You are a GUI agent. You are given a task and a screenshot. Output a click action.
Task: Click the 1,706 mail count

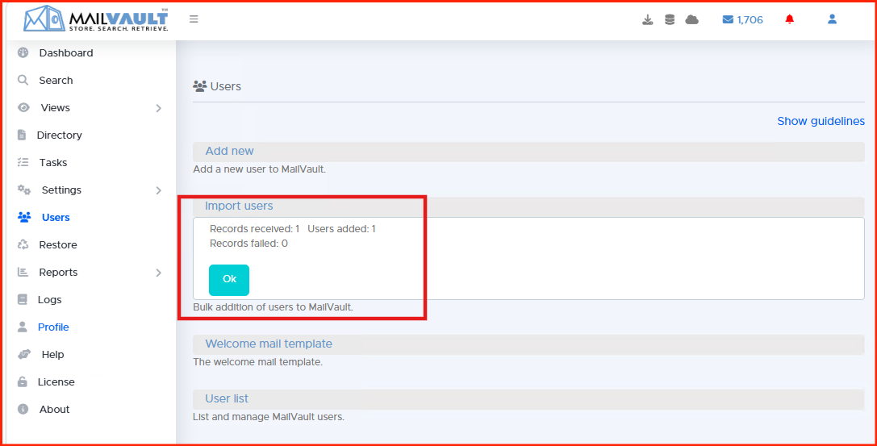pos(750,19)
